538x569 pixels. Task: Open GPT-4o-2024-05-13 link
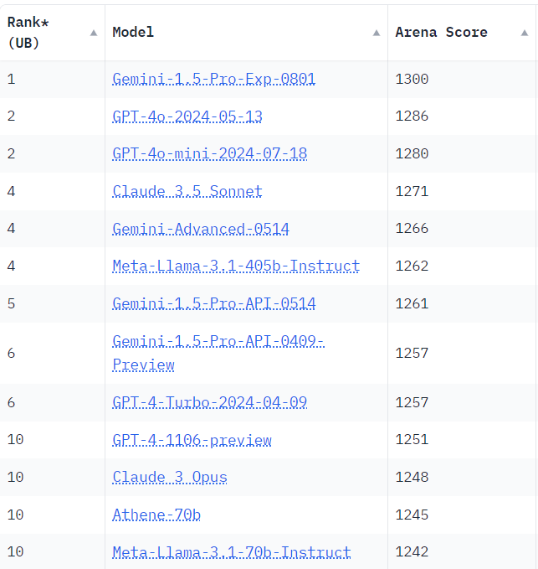point(187,116)
